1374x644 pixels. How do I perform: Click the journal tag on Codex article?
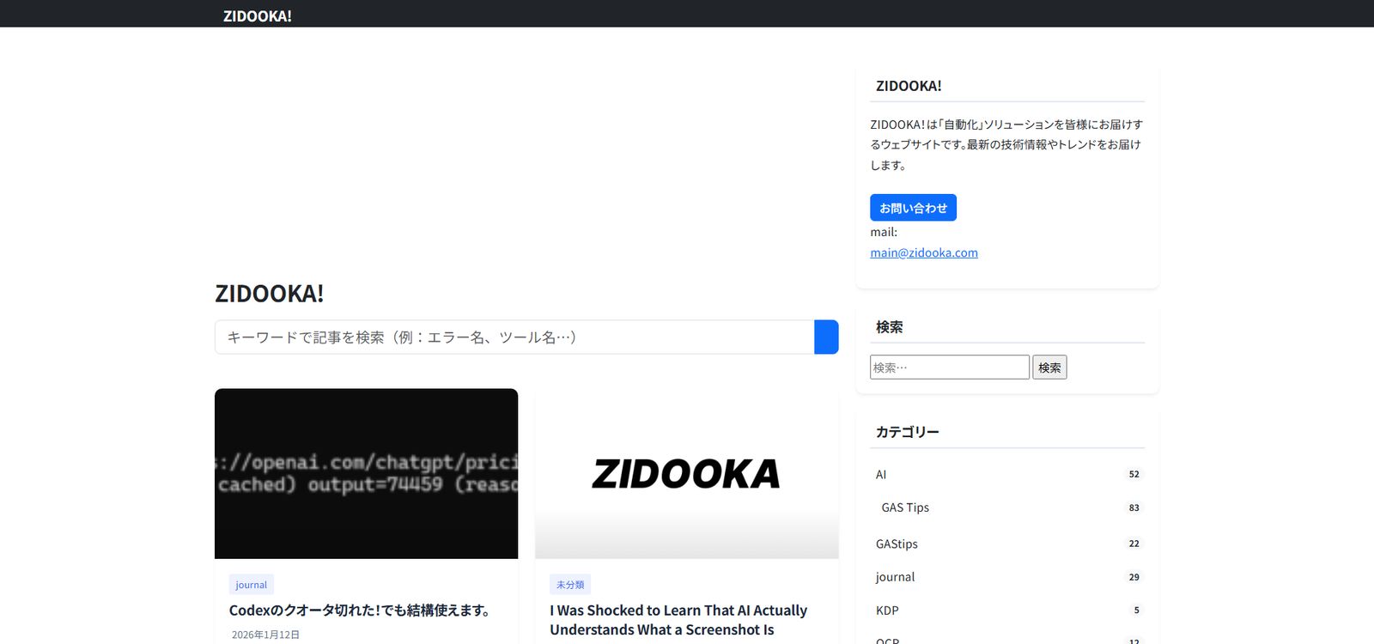[252, 585]
